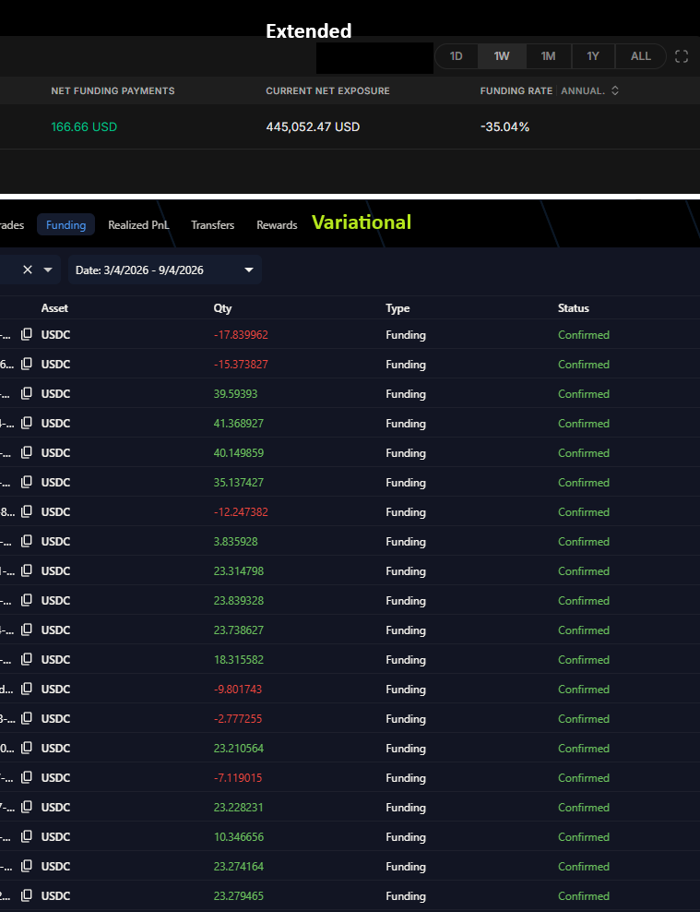Click the CURRENT NET EXPOSURE header
The height and width of the screenshot is (912, 700).
click(x=327, y=90)
